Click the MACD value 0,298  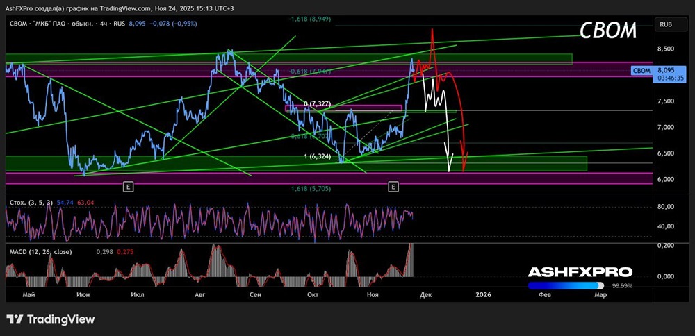tap(104, 252)
